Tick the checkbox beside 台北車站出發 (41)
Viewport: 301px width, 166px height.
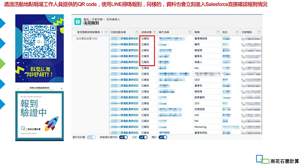[74, 39]
